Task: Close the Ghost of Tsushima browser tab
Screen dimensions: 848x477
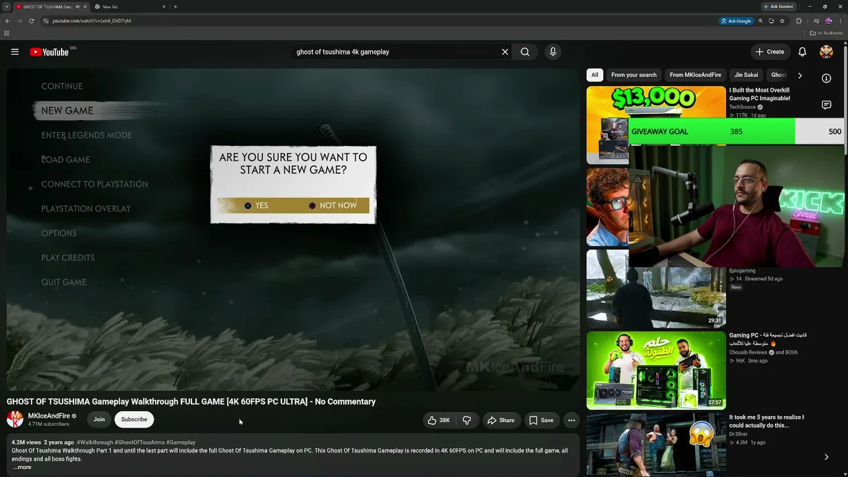Action: (85, 7)
